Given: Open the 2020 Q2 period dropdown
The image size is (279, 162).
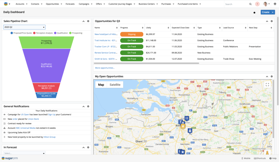Looking at the screenshot, I should (24, 27).
